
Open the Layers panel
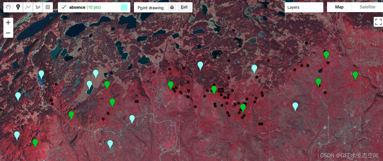pyautogui.click(x=304, y=7)
